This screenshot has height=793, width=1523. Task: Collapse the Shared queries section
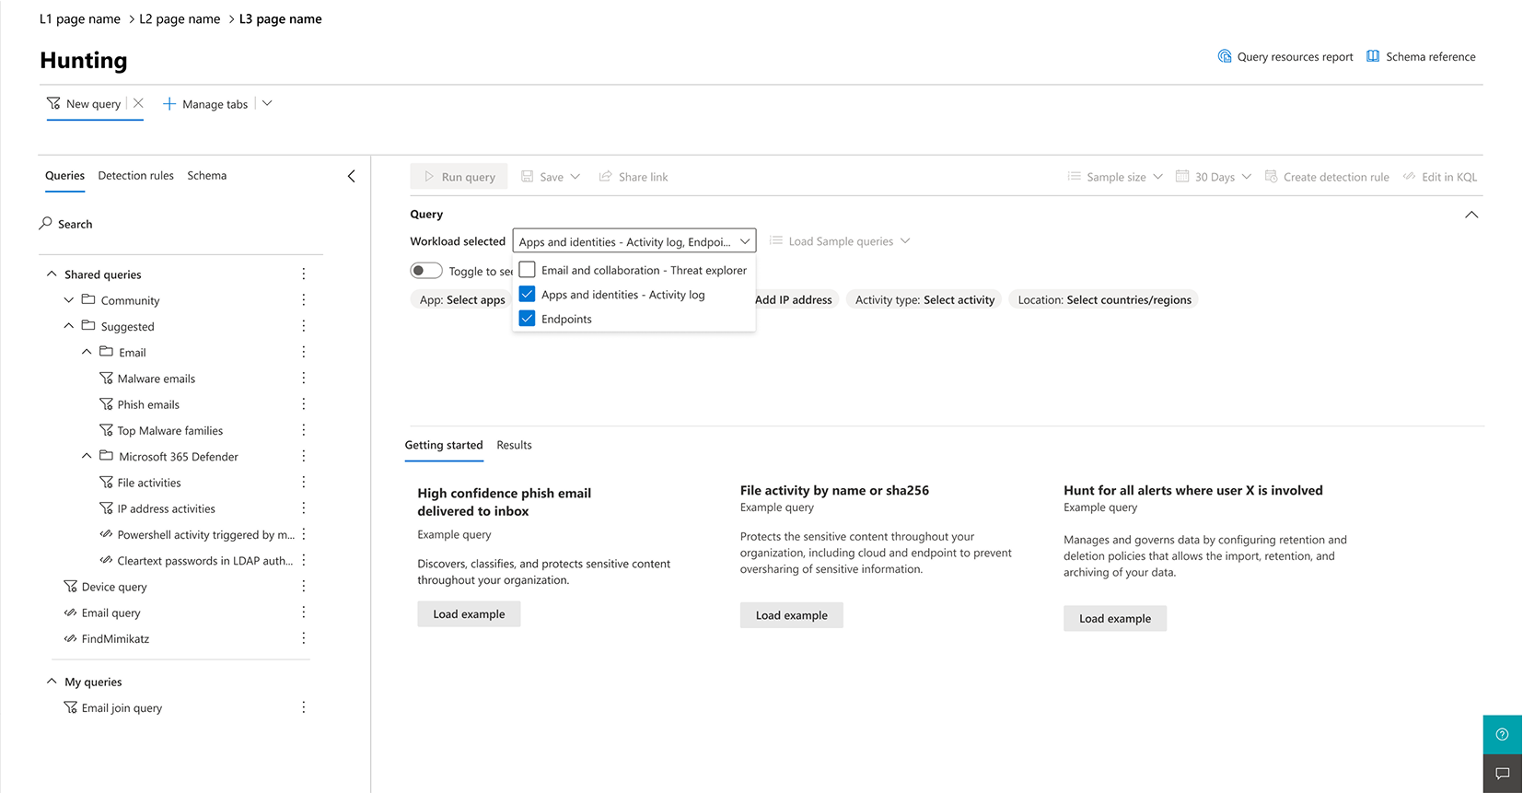[x=52, y=274]
